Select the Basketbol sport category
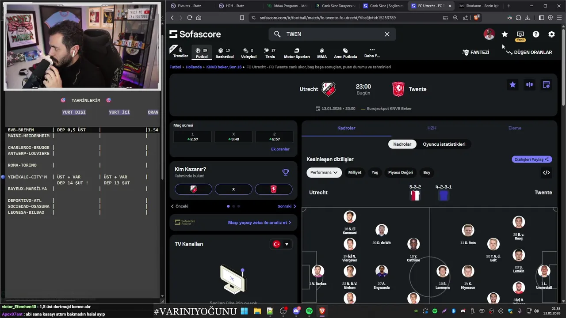The height and width of the screenshot is (318, 566). click(224, 53)
